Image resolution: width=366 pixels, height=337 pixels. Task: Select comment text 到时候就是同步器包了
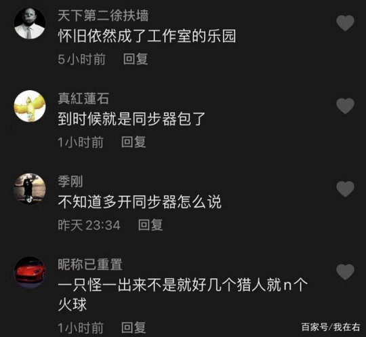tap(131, 119)
